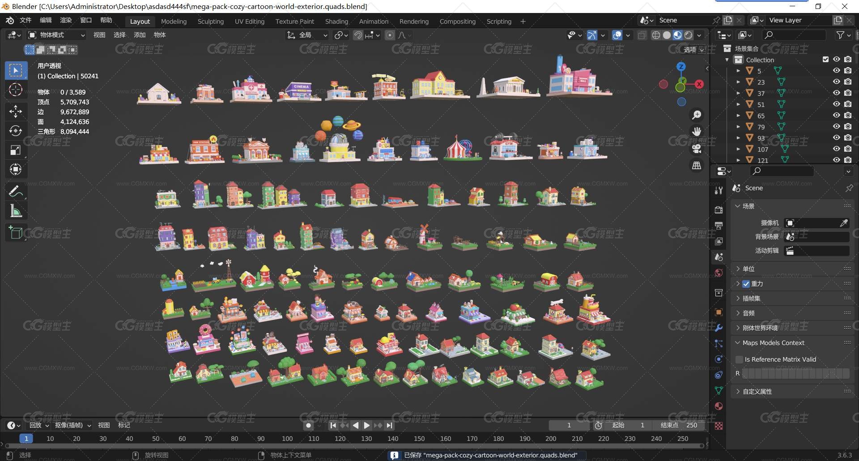Switch perspective/orthographic grid icon
The image size is (859, 461).
[x=697, y=166]
